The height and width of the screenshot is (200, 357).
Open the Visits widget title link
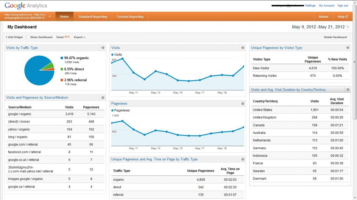[115, 48]
